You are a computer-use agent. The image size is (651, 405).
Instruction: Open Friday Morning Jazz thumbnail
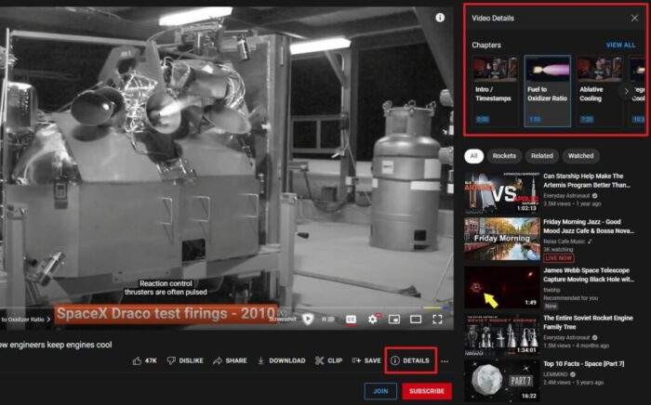(x=502, y=239)
